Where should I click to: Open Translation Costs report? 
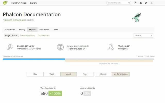click(27, 35)
